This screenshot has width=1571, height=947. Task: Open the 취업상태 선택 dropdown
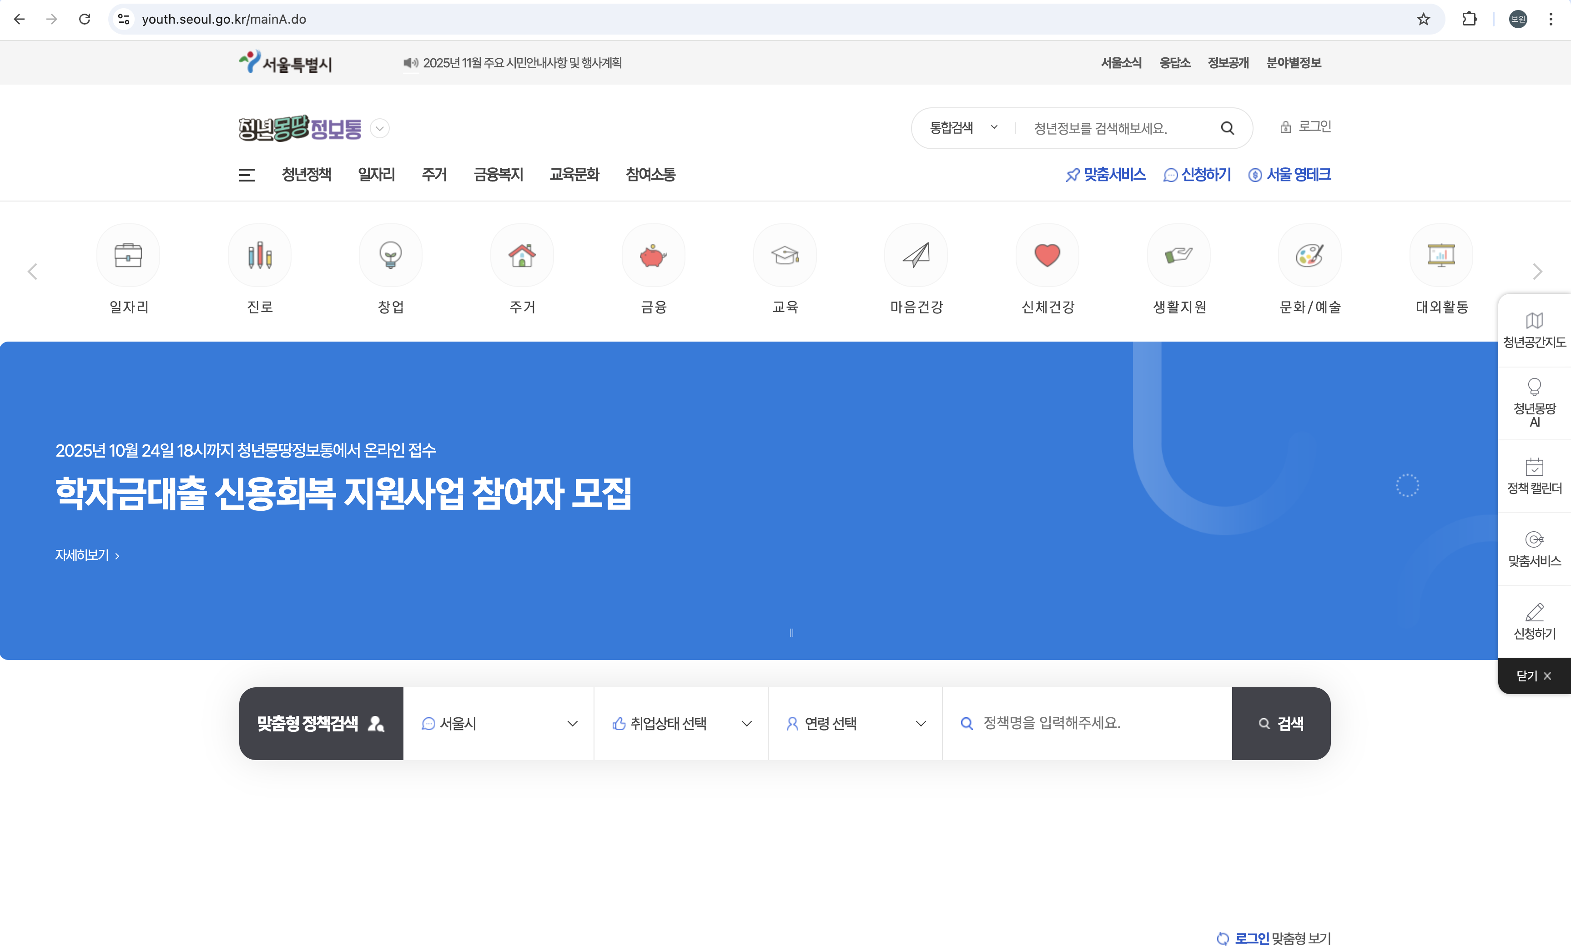tap(681, 723)
